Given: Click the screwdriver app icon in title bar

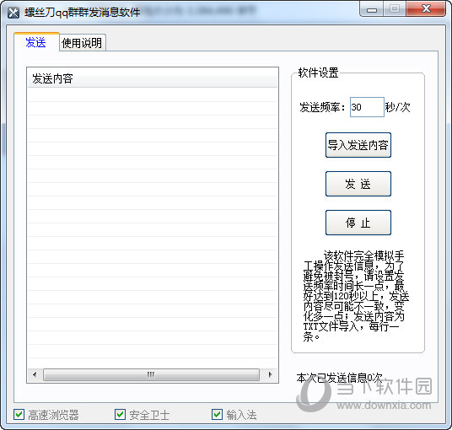Looking at the screenshot, I should 13,13.
